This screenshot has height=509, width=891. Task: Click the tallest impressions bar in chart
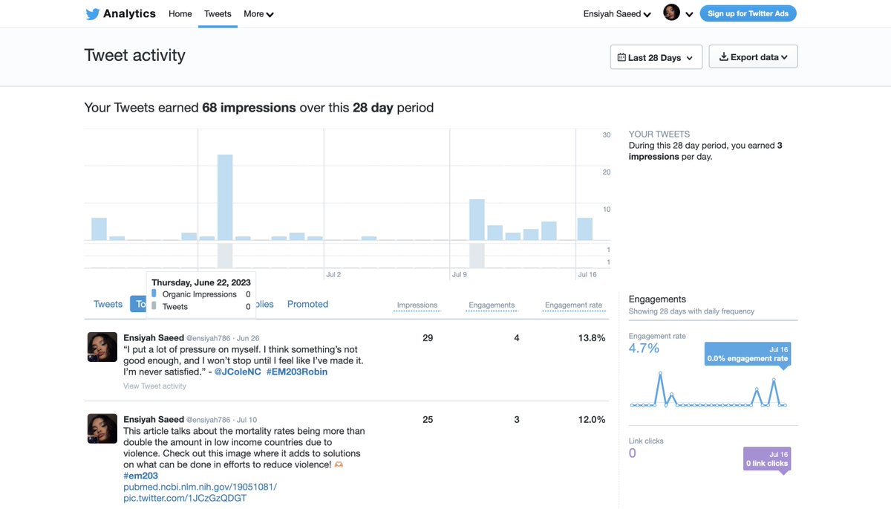225,197
